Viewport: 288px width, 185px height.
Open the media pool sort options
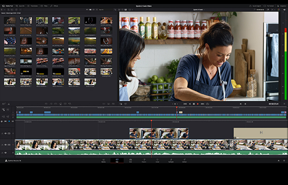coord(115,9)
